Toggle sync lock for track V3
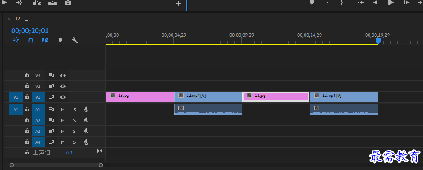 click(51, 75)
